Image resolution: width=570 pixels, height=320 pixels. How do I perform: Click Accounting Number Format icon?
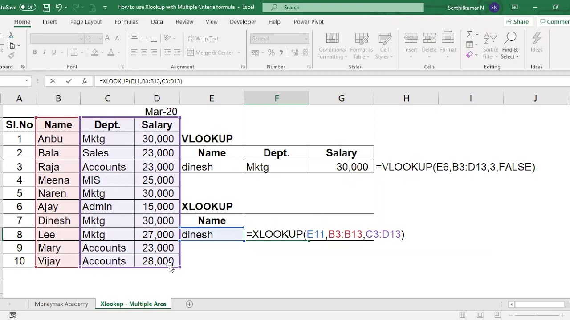[x=255, y=52]
